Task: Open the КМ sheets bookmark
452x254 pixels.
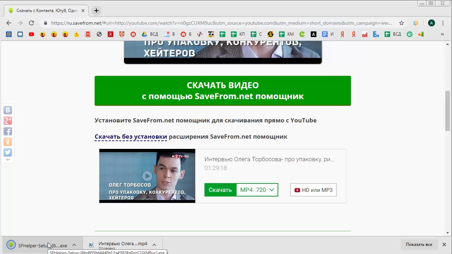Action: pyautogui.click(x=286, y=34)
